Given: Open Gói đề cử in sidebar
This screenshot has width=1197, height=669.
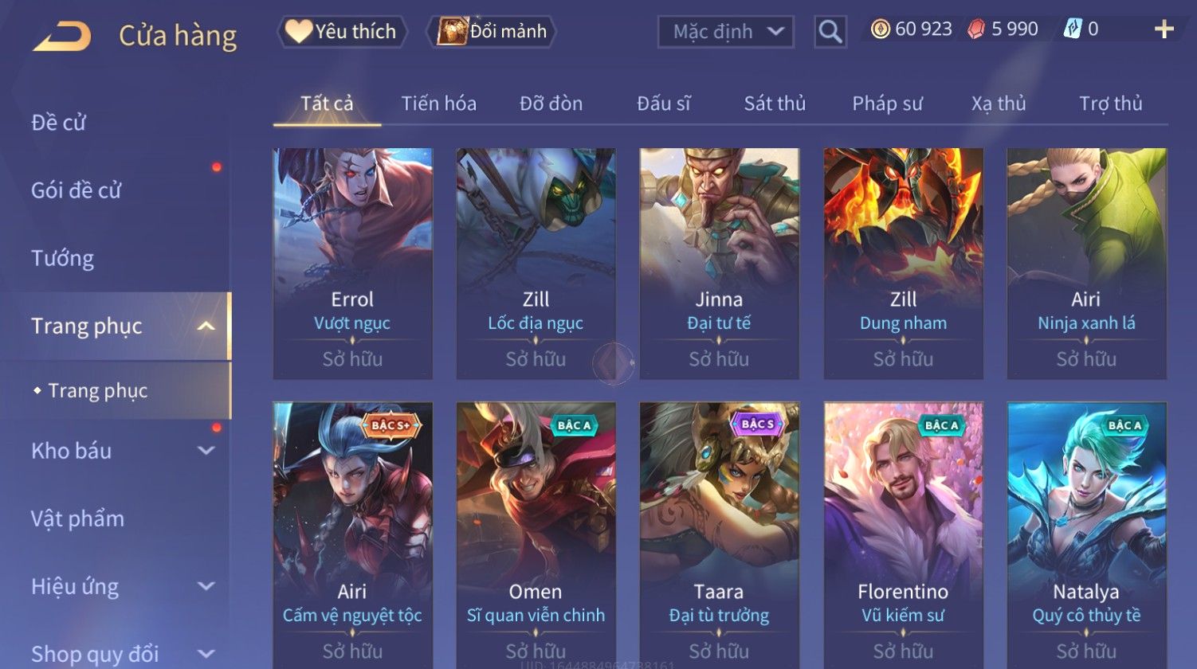Looking at the screenshot, I should pyautogui.click(x=76, y=190).
